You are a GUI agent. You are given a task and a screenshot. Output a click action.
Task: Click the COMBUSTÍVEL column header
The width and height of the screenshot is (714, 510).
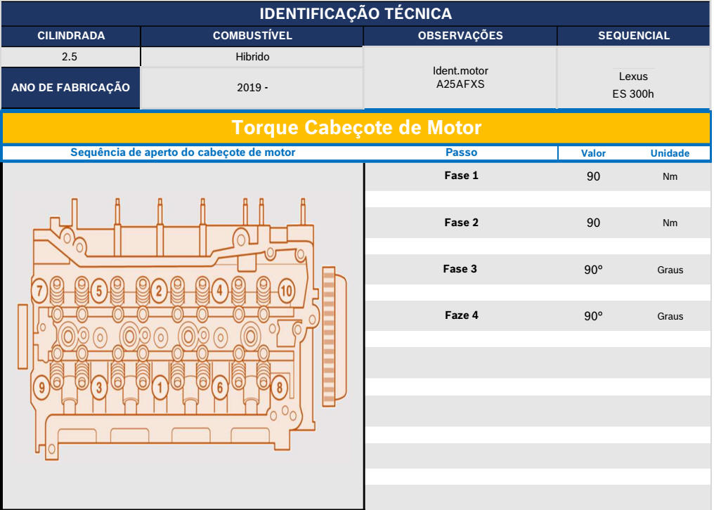coord(252,36)
